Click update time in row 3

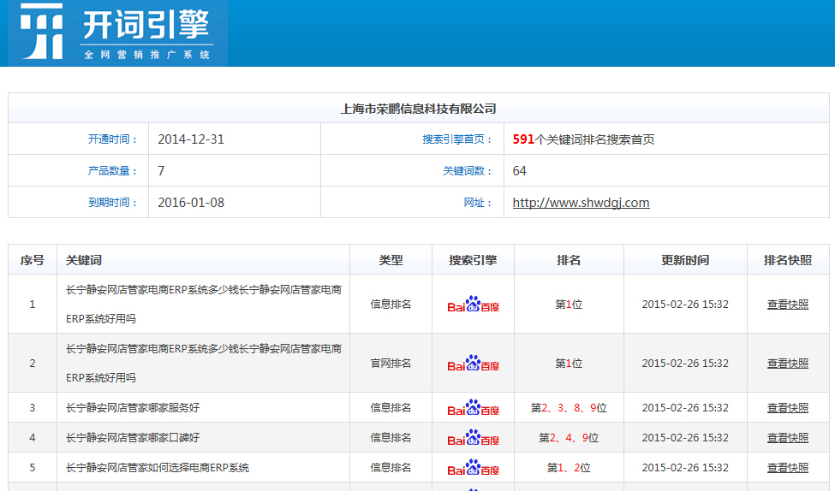(x=685, y=408)
